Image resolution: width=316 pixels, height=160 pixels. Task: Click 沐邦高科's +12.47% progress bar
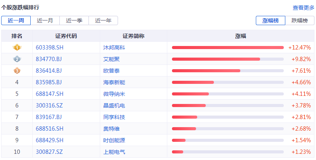(x=227, y=48)
